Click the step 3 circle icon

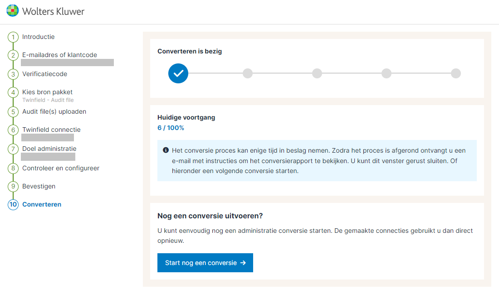pos(13,74)
